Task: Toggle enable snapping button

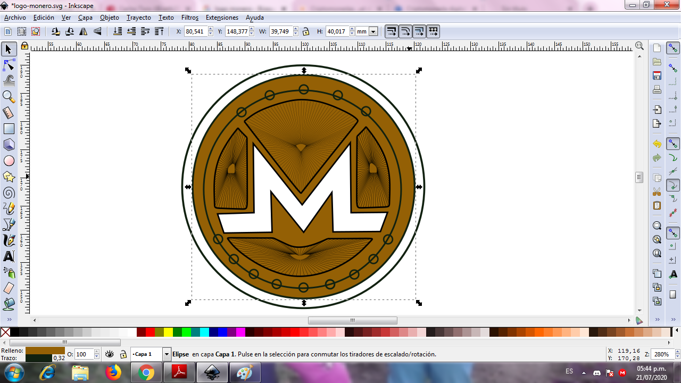Action: click(673, 49)
